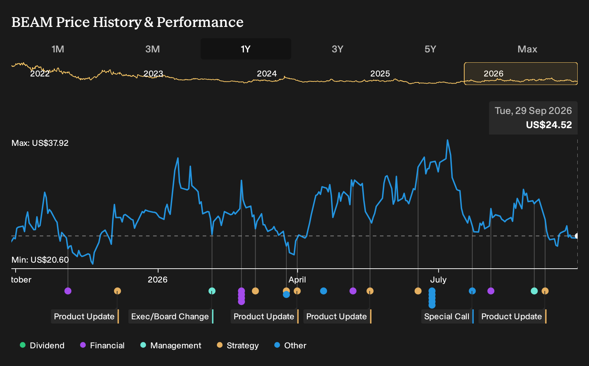Open the stacked purple Financial event markers
This screenshot has height=366, width=589.
click(241, 296)
